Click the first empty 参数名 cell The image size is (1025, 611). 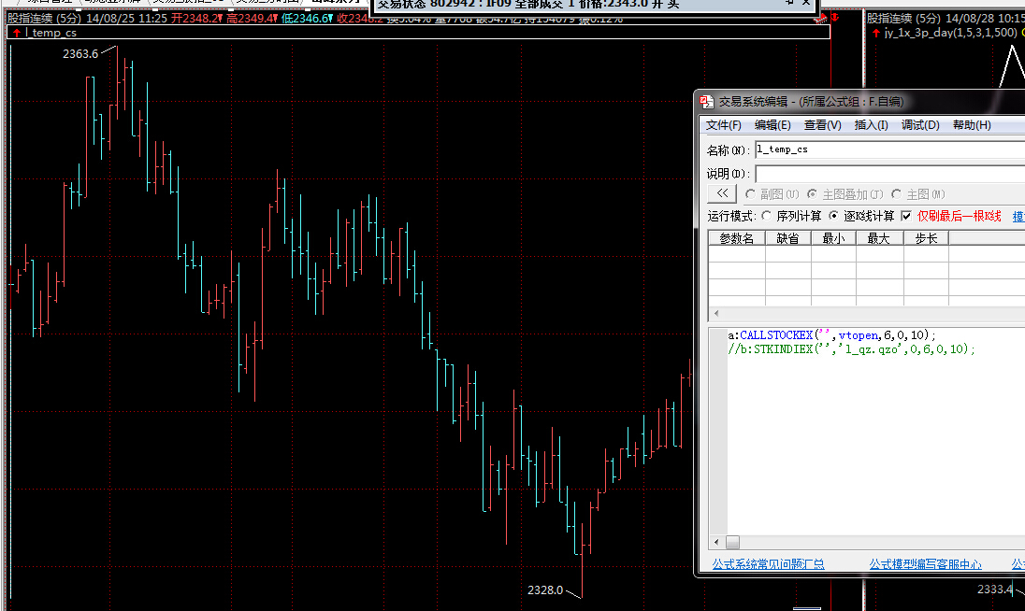coord(737,254)
